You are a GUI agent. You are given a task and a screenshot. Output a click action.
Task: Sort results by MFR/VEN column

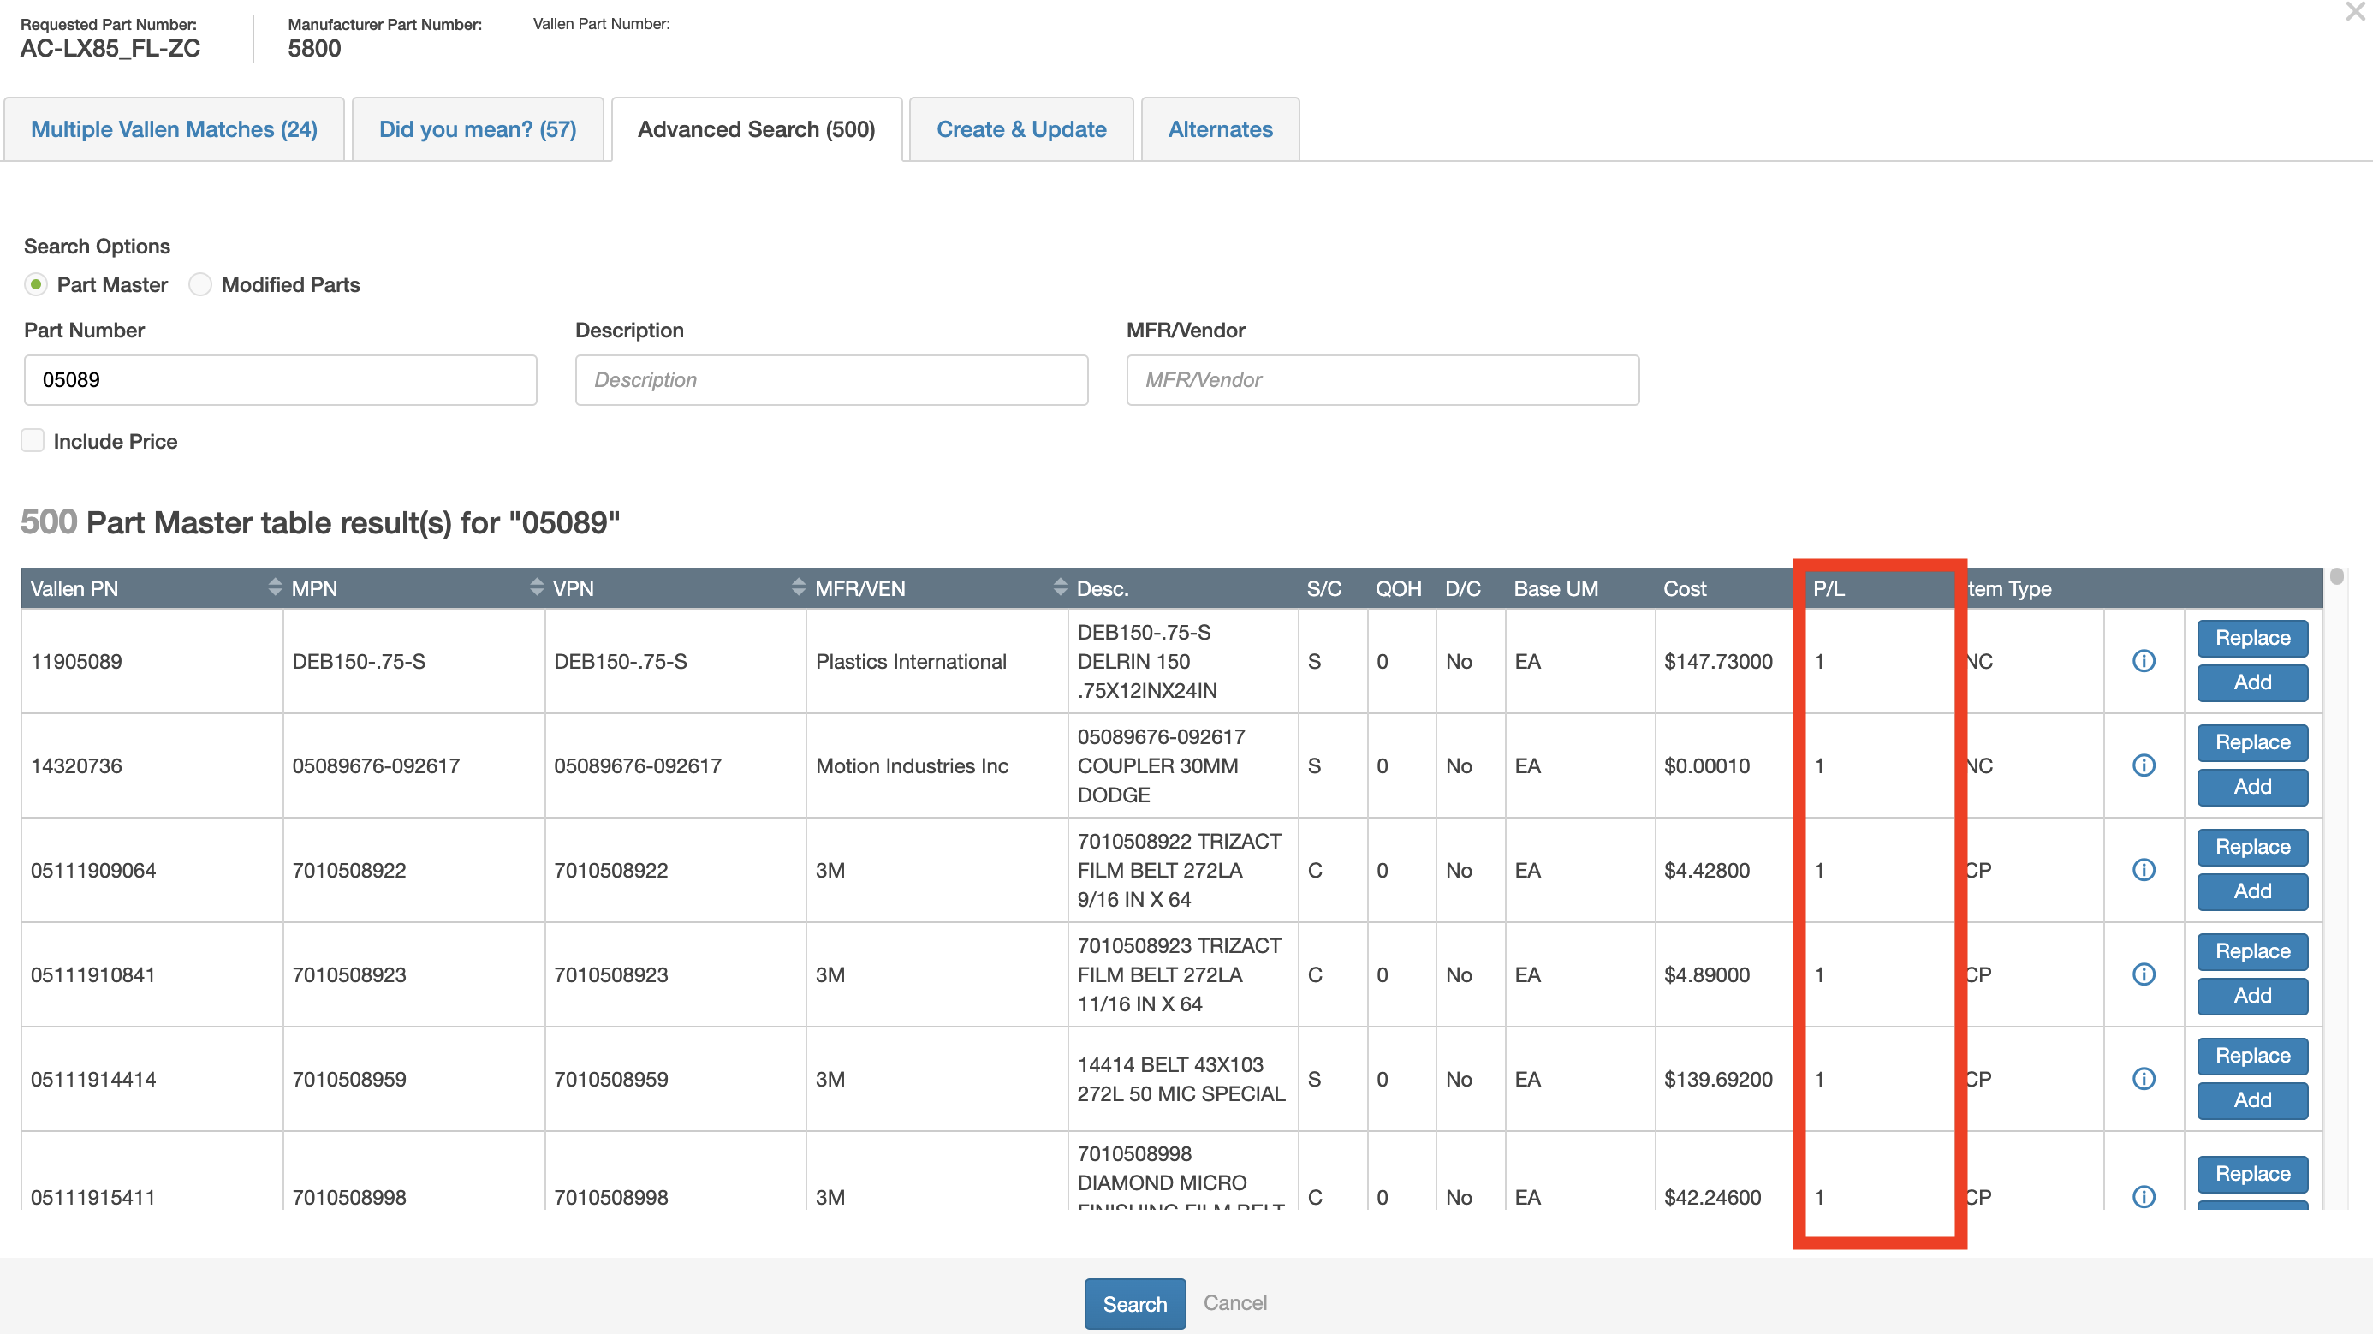[1060, 587]
